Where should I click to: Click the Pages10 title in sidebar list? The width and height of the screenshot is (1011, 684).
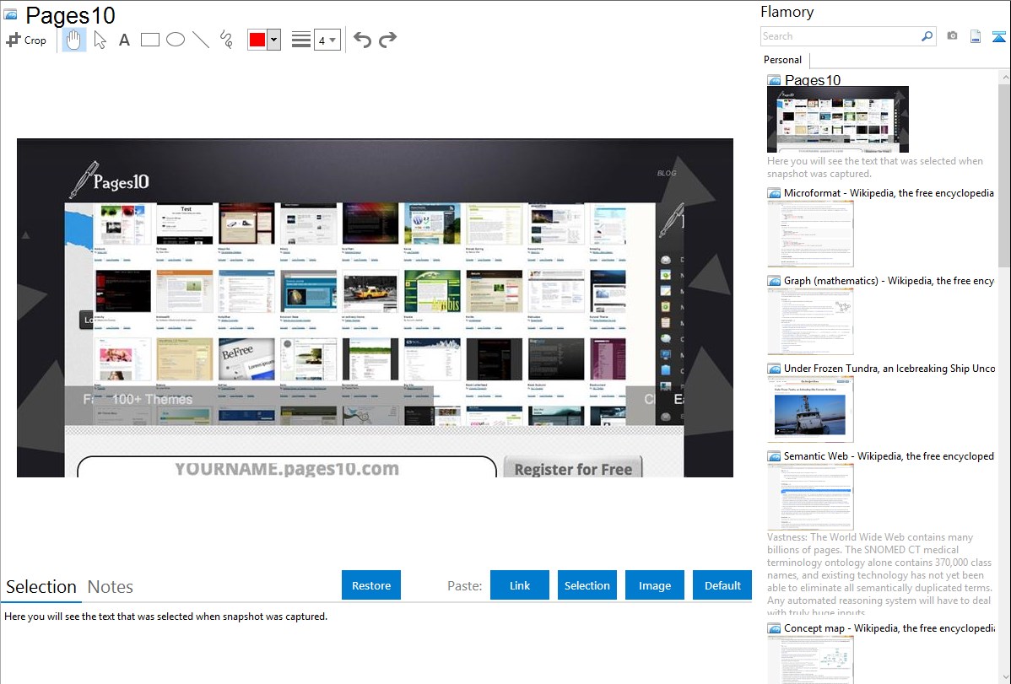coord(813,80)
